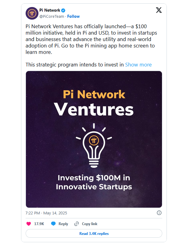Open the Pi Network Ventures image
Screen dimensions: 183x245
(x=94, y=139)
